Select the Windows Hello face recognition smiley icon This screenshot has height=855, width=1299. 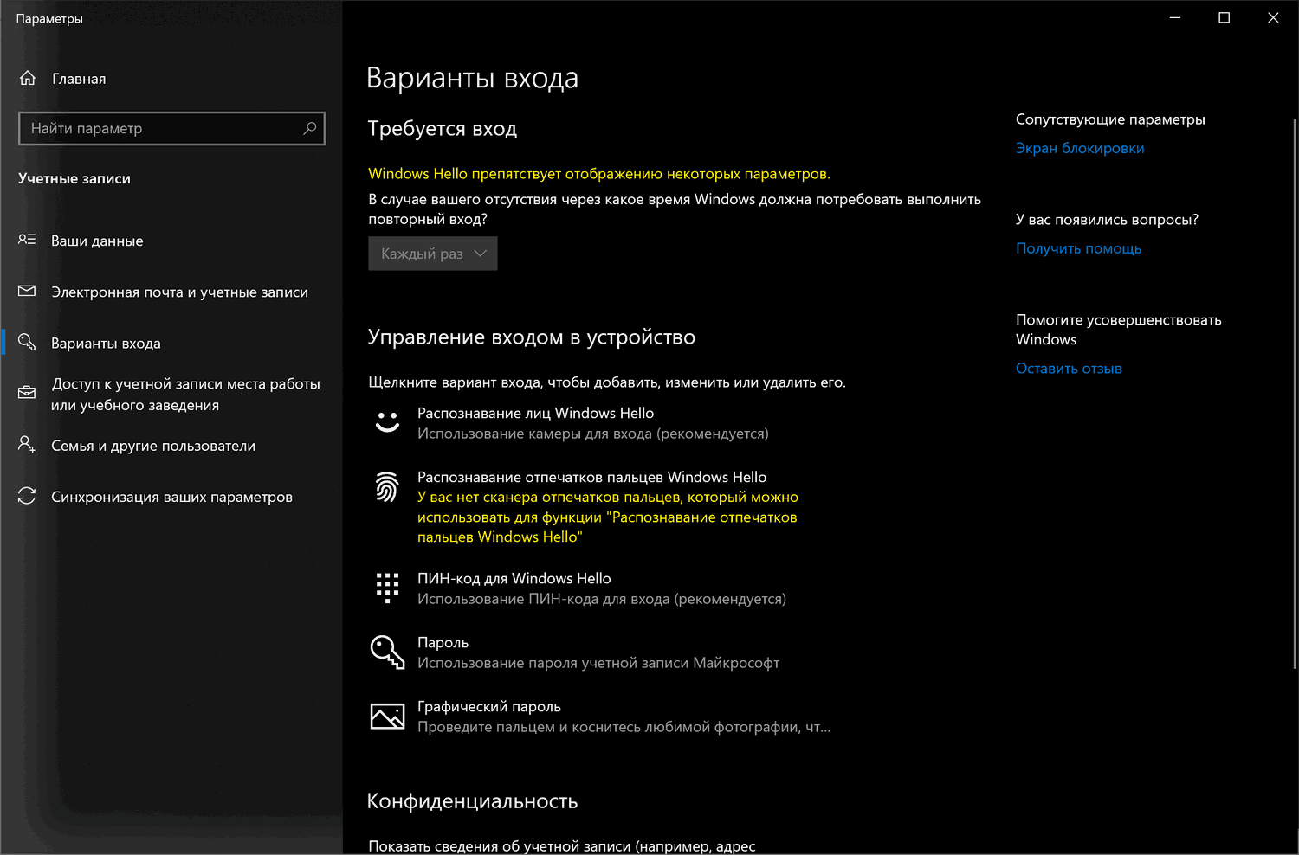[387, 422]
